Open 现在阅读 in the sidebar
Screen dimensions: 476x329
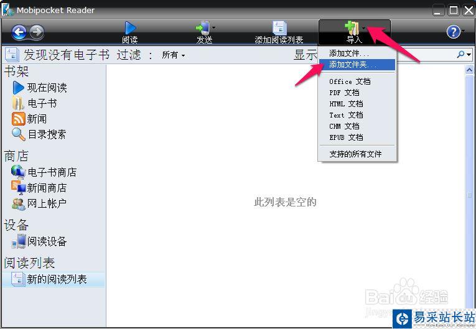47,88
